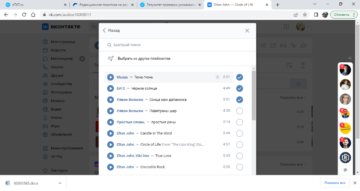Play Сонца нам дапаможа track

click(111, 100)
